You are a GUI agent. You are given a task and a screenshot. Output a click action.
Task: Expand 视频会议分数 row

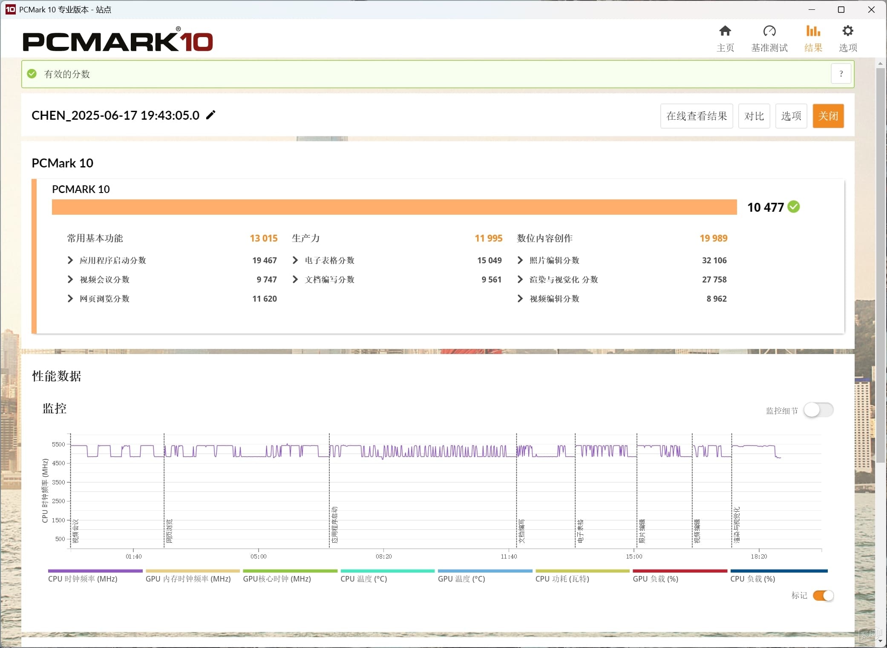70,279
